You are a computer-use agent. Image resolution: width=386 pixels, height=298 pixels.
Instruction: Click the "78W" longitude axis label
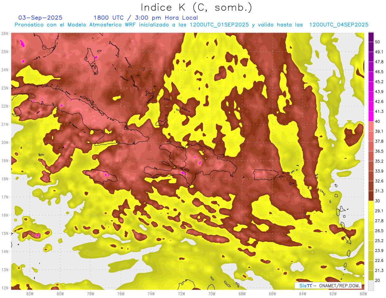click(x=90, y=294)
